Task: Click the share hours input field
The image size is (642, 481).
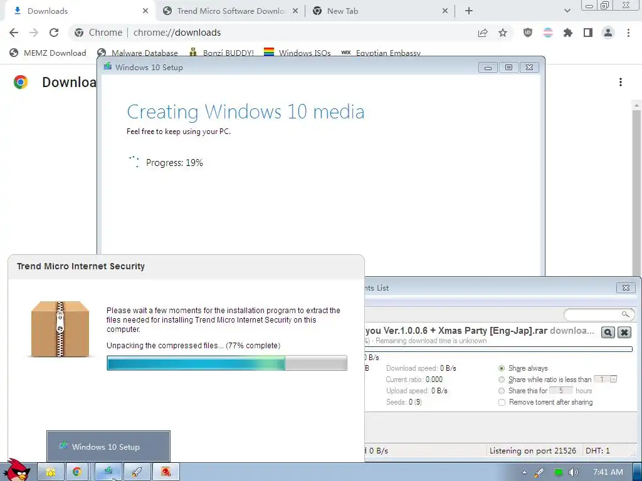Action: tap(561, 391)
